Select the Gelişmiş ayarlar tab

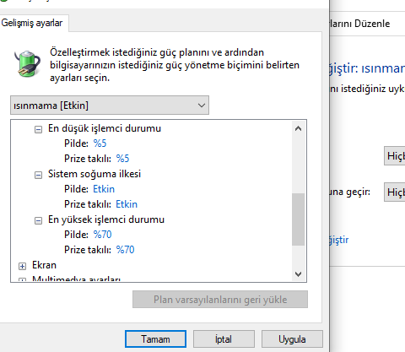point(32,23)
